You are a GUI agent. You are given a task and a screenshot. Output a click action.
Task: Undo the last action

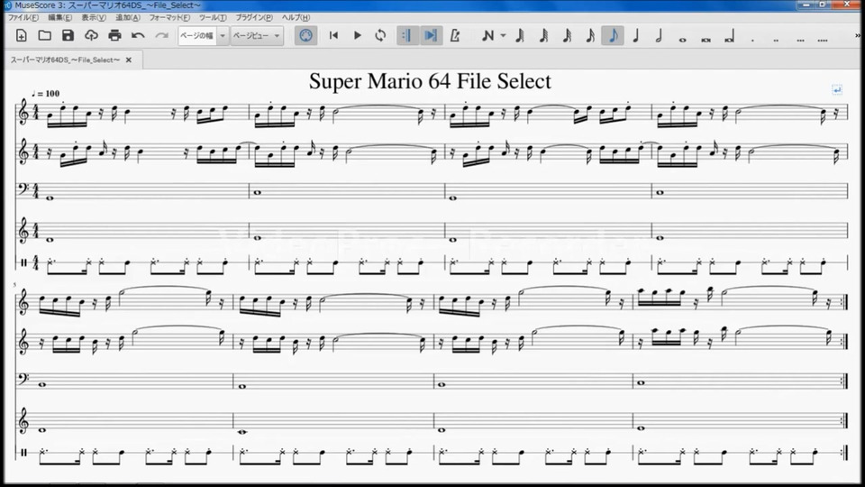point(138,36)
